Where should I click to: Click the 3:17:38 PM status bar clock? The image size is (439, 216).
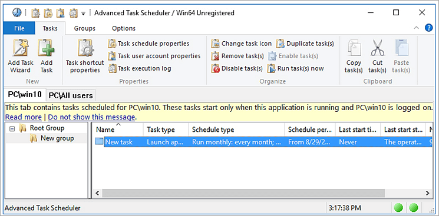point(345,208)
